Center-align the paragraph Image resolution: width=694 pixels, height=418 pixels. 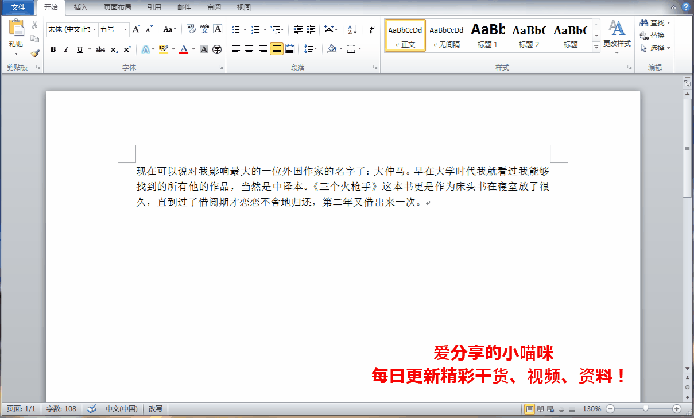click(249, 49)
